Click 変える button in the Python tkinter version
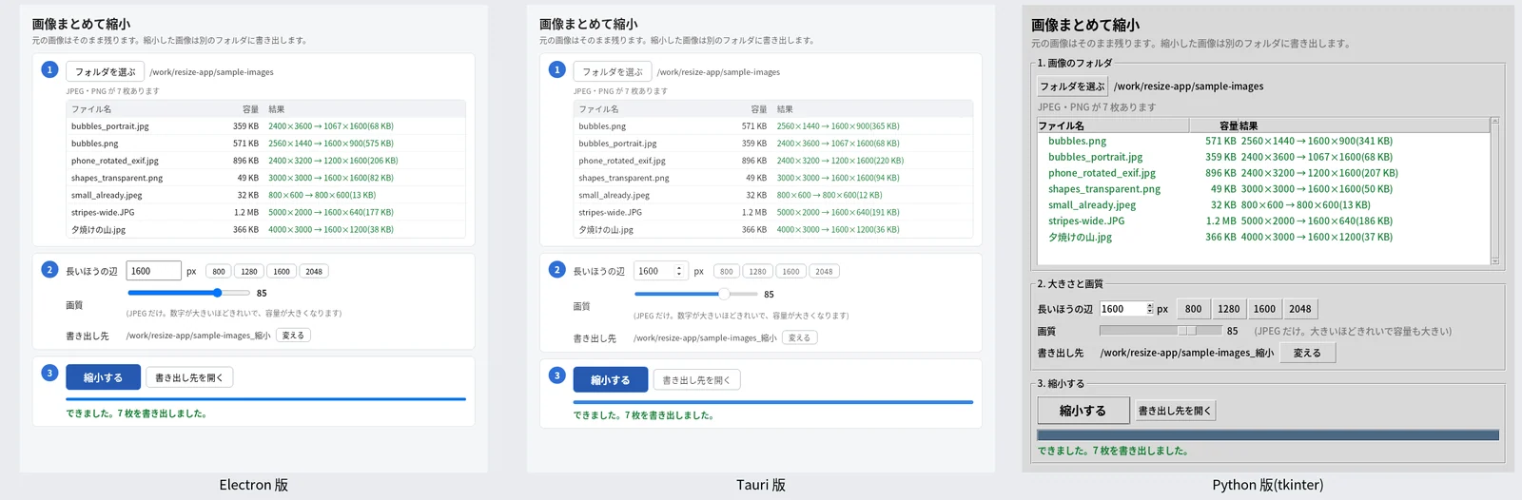This screenshot has height=500, width=1522. pos(1307,353)
